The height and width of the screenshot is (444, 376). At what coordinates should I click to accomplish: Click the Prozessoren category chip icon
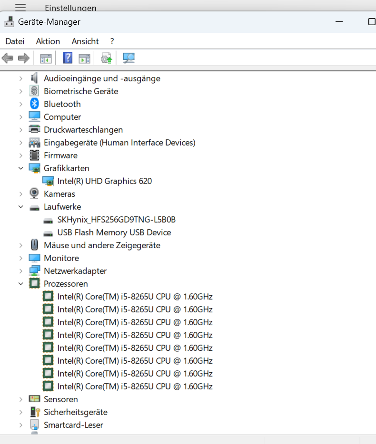click(x=34, y=283)
